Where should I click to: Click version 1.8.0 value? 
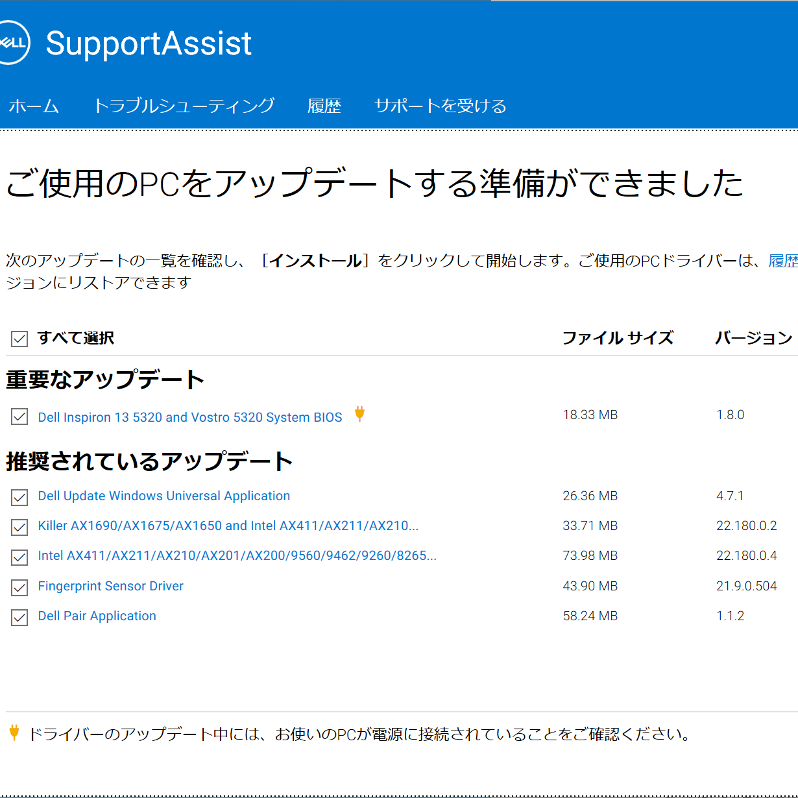731,415
